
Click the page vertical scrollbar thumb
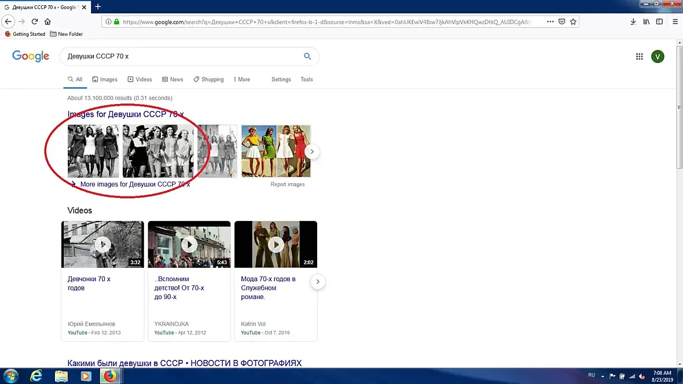pyautogui.click(x=680, y=107)
